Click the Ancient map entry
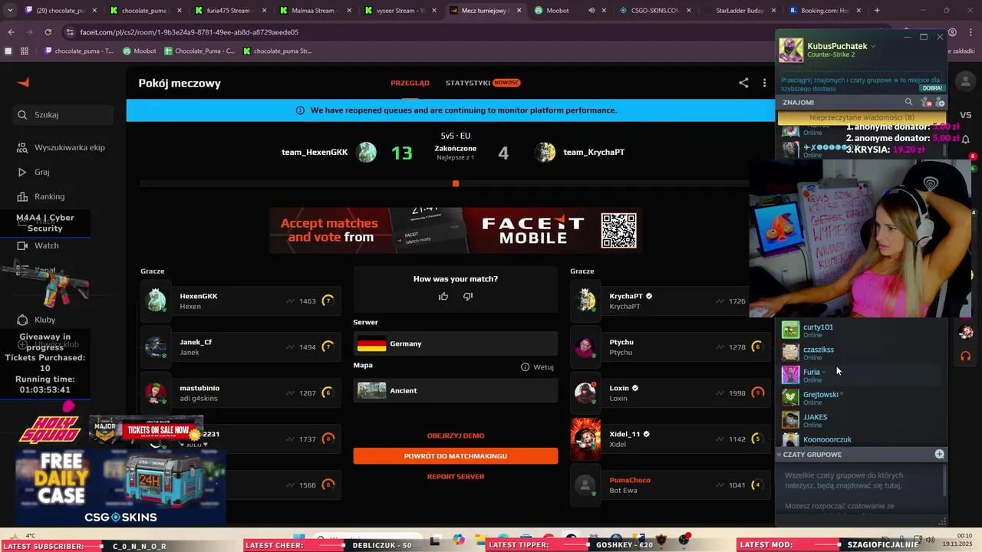The image size is (982, 552). pyautogui.click(x=456, y=390)
